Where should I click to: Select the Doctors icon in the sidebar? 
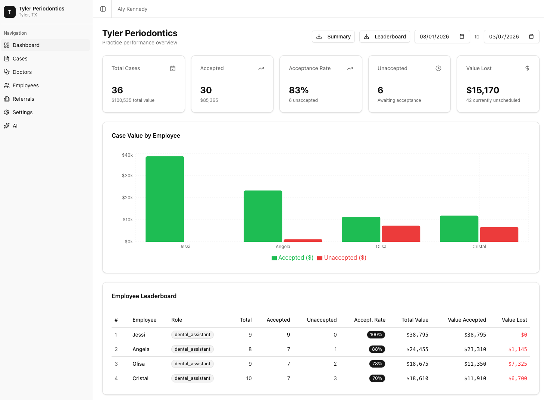[x=7, y=72]
